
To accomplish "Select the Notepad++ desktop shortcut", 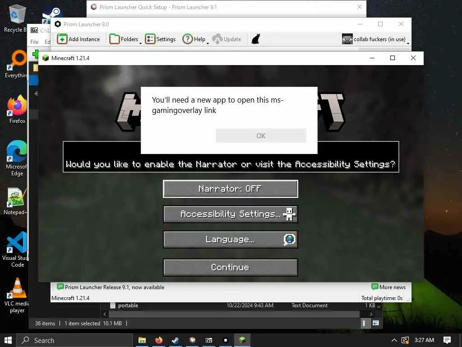I will point(16,201).
